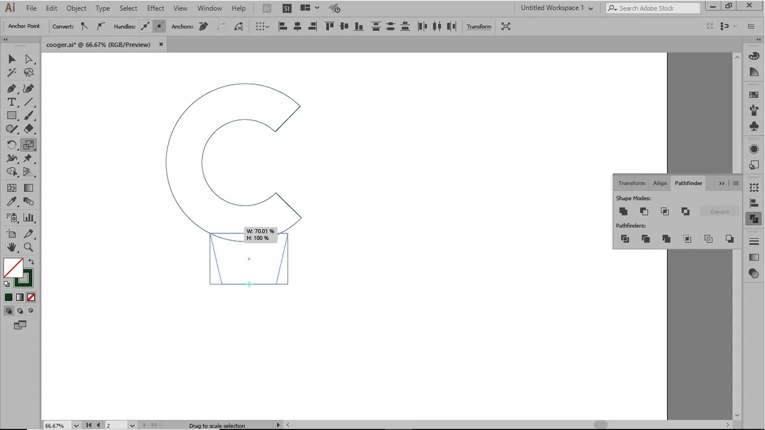Pick the Eyedropper tool
This screenshot has height=430, width=765.
coord(12,202)
